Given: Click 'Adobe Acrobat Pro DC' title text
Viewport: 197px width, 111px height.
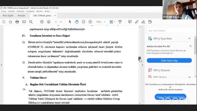Looking at the screenshot, I should point(158,46).
